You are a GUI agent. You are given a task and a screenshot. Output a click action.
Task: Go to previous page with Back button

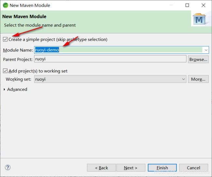(101, 168)
